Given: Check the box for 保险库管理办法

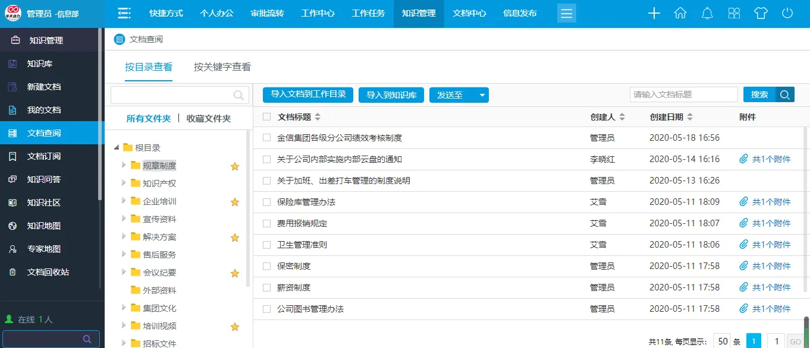Looking at the screenshot, I should (266, 202).
